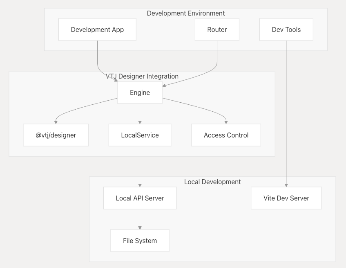Image resolution: width=346 pixels, height=268 pixels.
Task: Select the arrow connecting Engine to LocalService
Action: pos(140,113)
